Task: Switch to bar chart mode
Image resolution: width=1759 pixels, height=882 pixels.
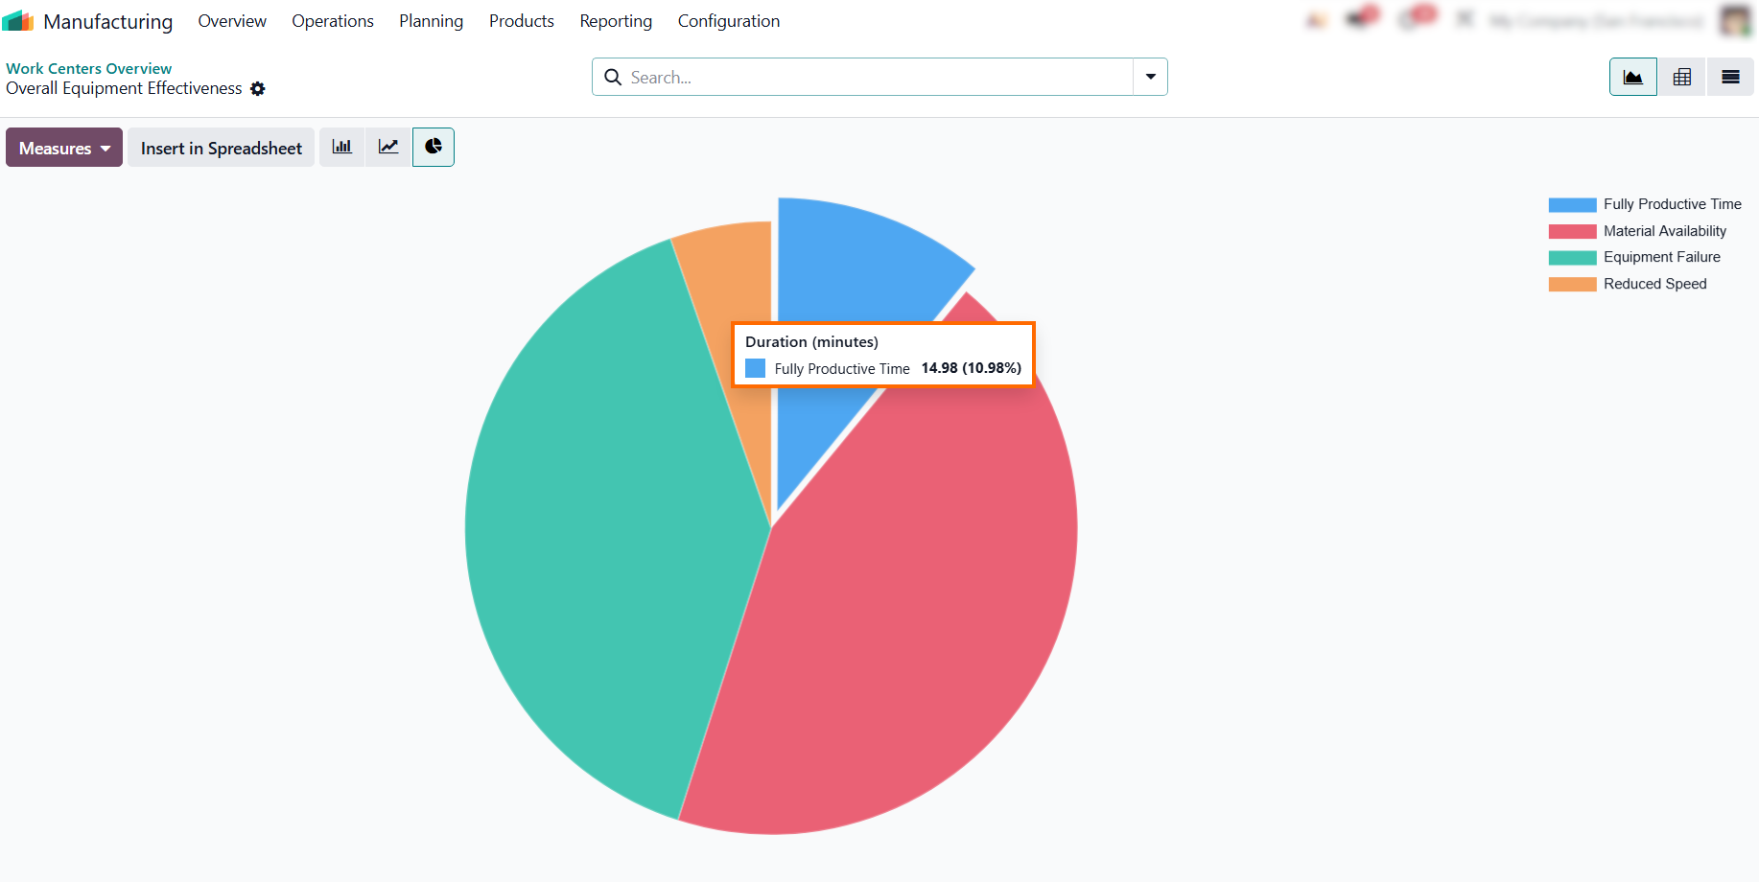Action: click(341, 147)
